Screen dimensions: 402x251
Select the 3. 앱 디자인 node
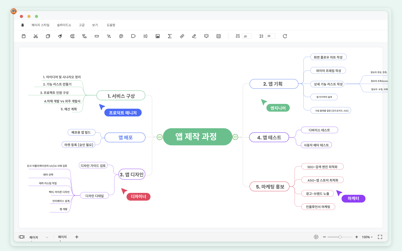coord(132,174)
